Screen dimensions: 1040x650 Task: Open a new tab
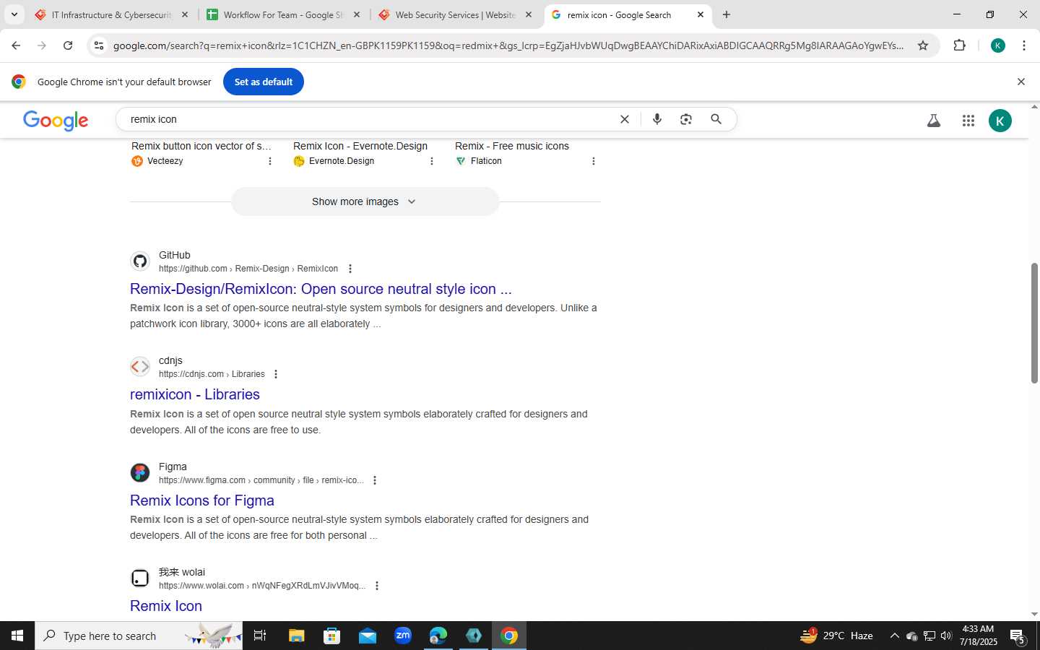point(727,14)
